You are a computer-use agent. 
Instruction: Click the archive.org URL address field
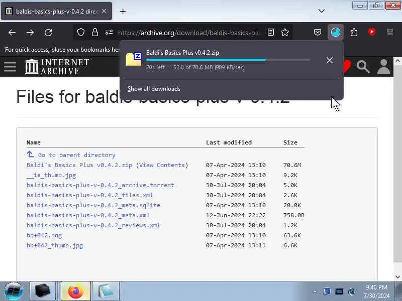point(189,33)
